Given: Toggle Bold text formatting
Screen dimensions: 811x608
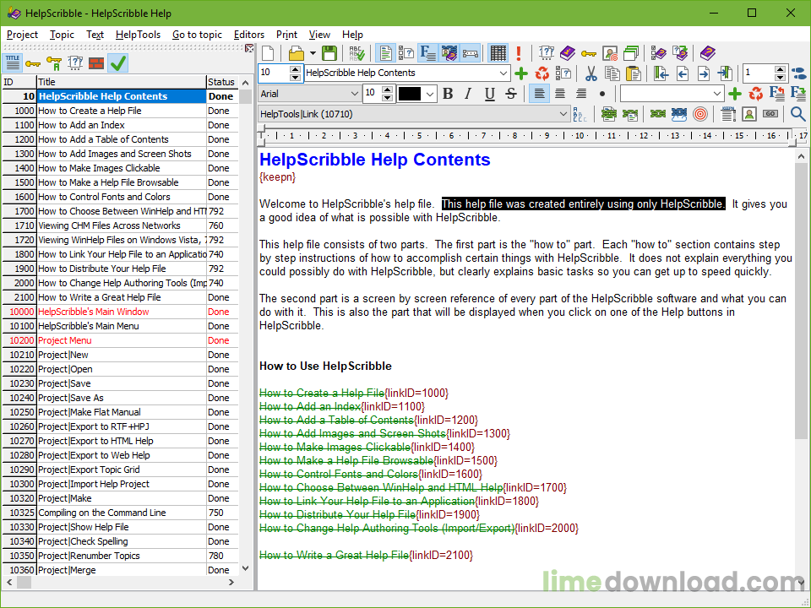Looking at the screenshot, I should point(448,94).
